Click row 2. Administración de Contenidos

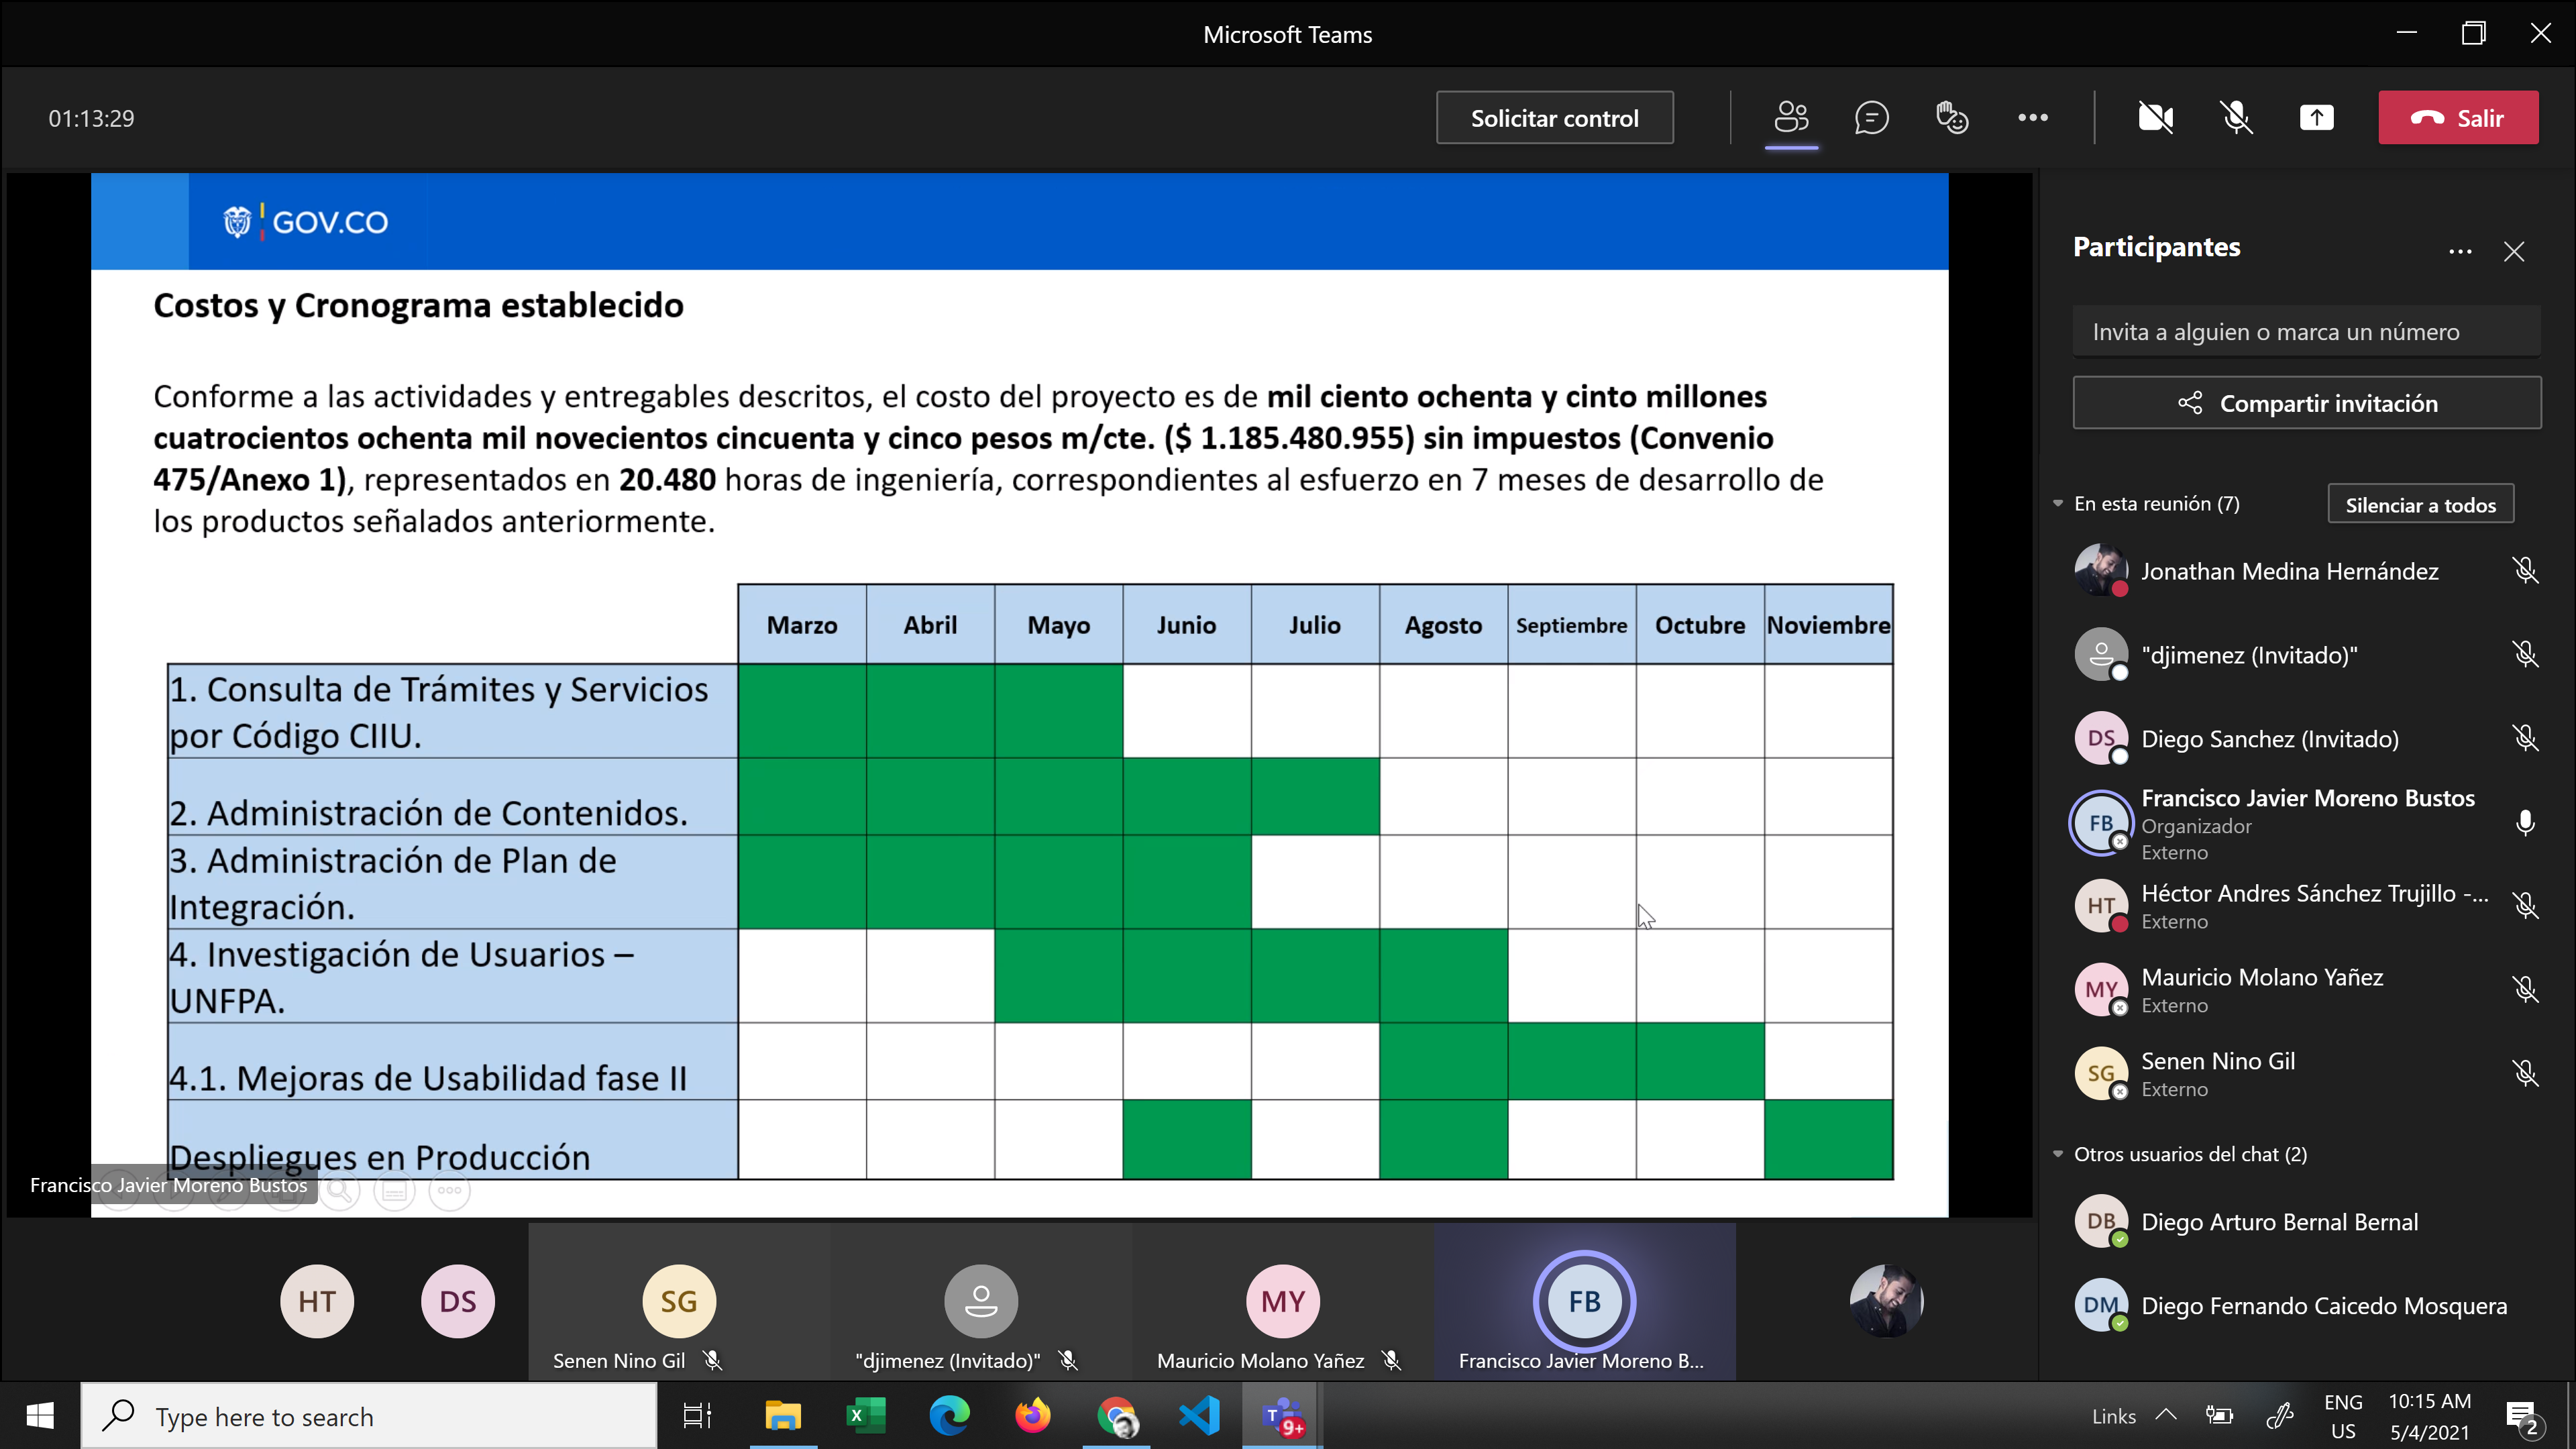point(452,797)
